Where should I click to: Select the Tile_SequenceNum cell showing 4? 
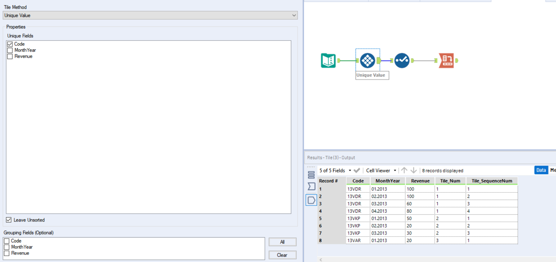point(492,211)
